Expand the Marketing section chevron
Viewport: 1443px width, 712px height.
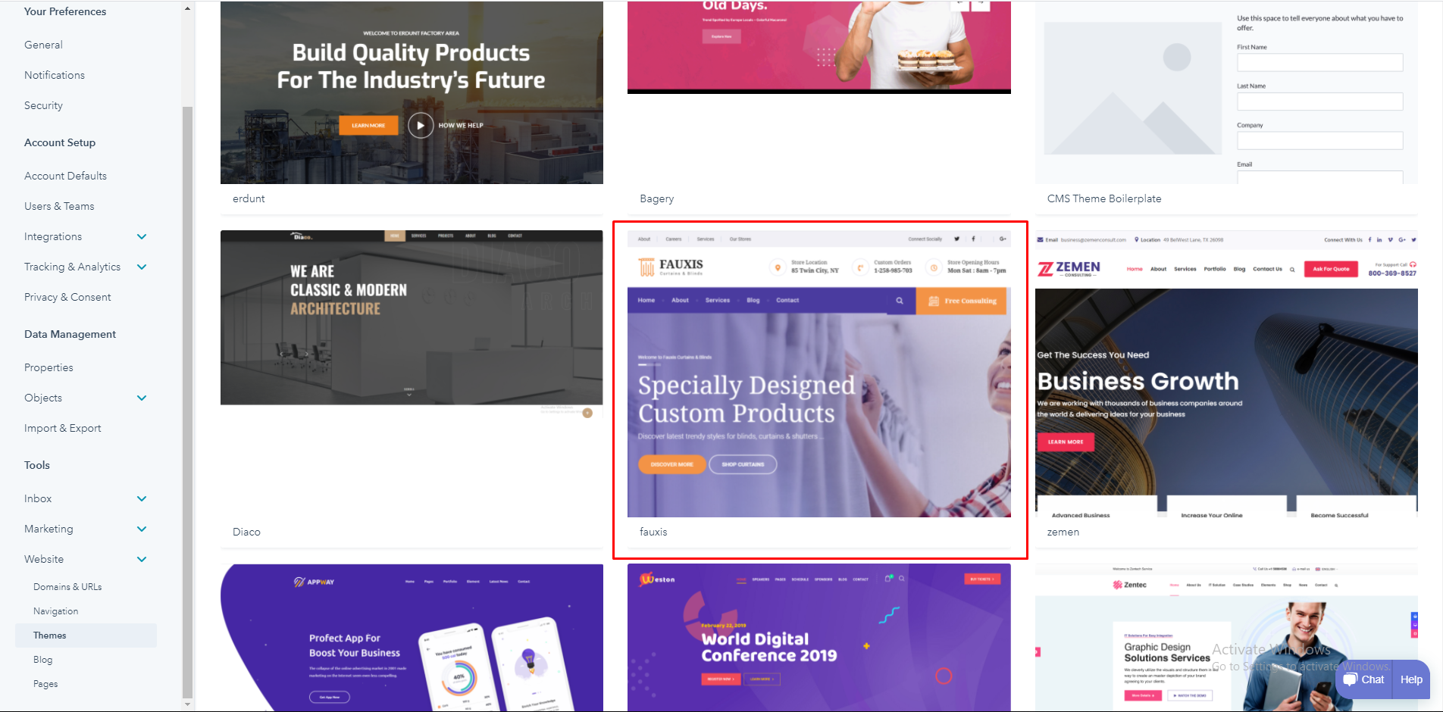coord(142,529)
